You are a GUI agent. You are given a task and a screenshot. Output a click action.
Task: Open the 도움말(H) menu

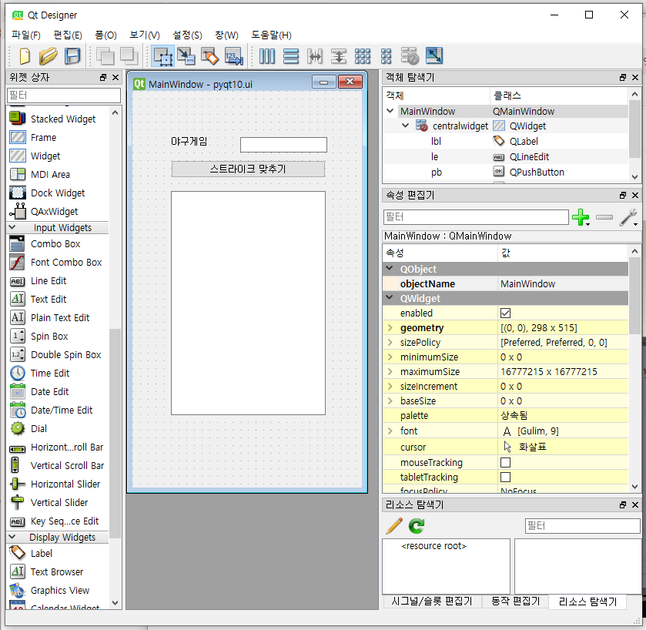(x=271, y=35)
